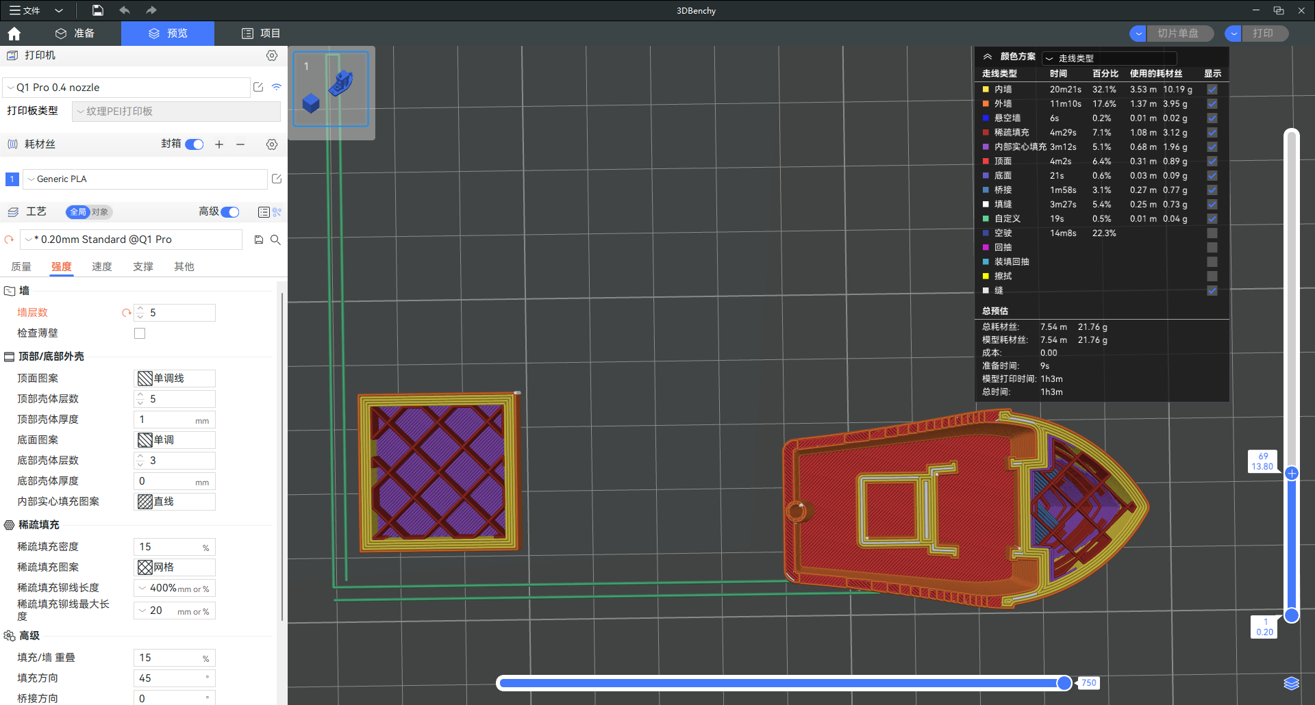This screenshot has height=705, width=1315.
Task: Click the printer Wi-Fi connection icon
Action: pos(277,87)
